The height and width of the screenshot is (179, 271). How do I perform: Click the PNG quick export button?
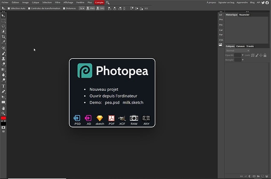tap(90, 8)
